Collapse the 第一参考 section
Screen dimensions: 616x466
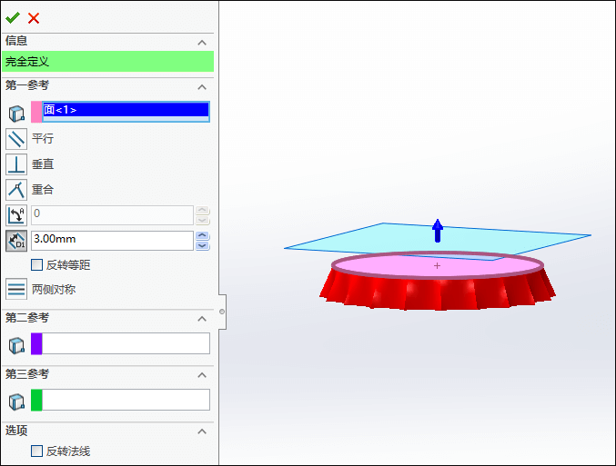tap(202, 87)
